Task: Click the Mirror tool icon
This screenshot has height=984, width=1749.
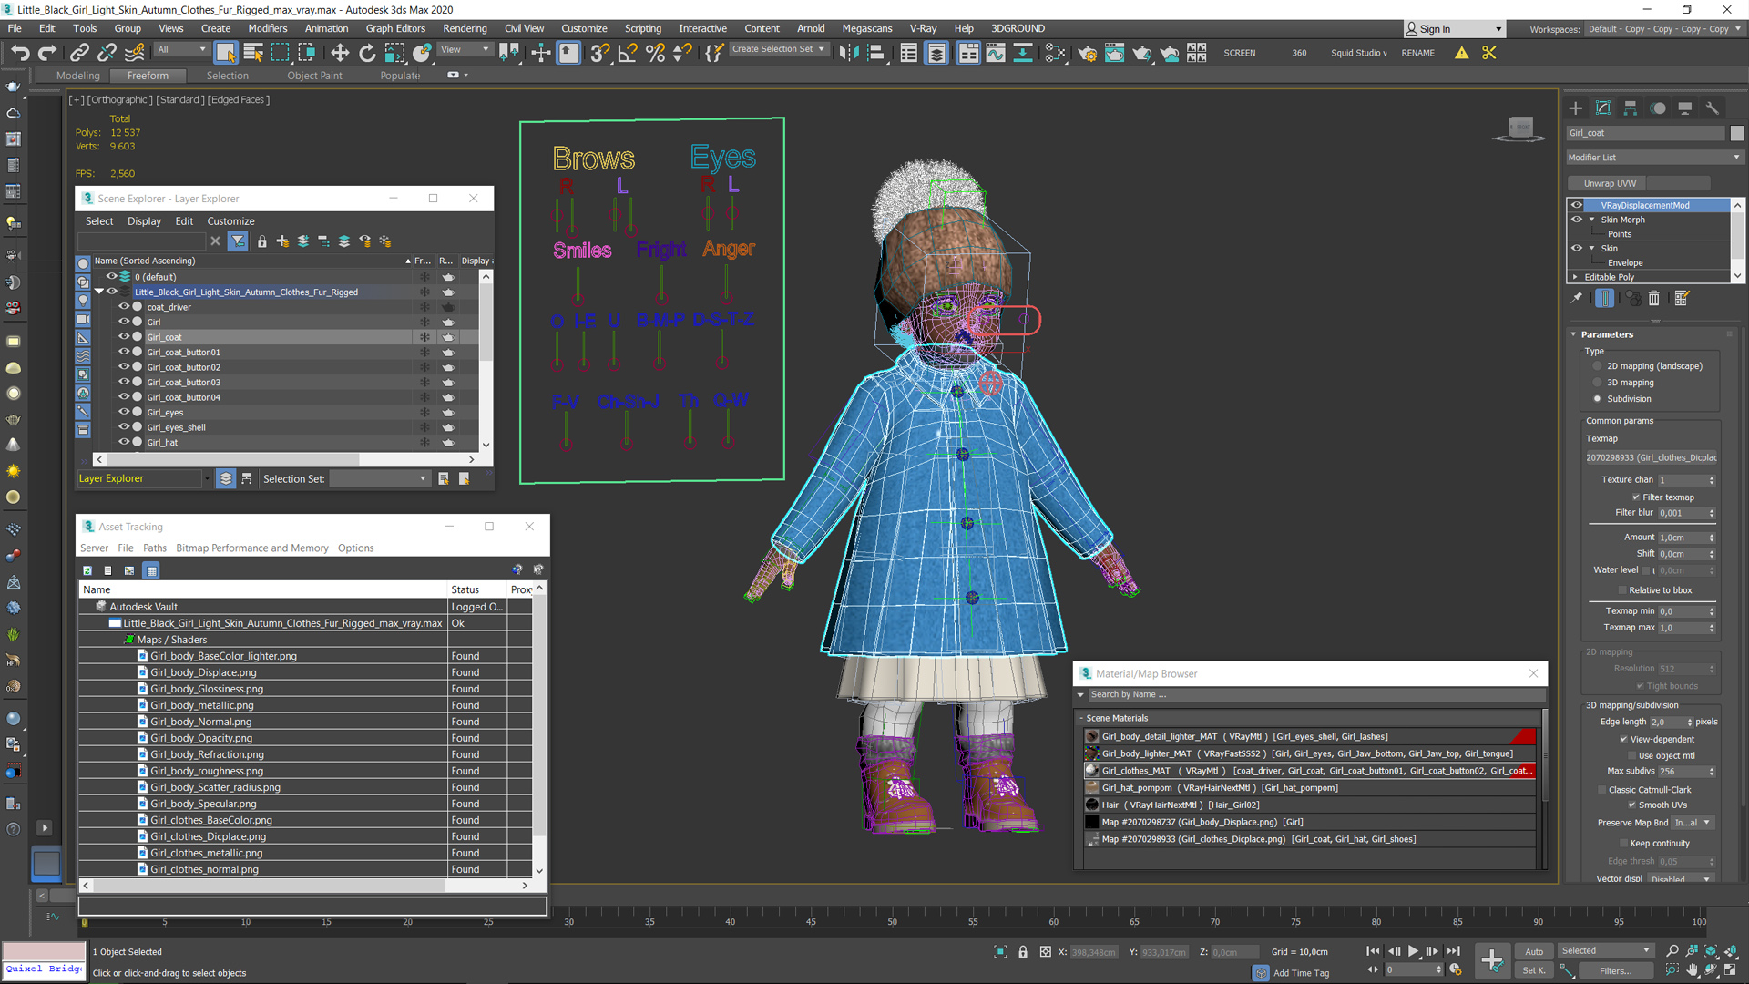Action: click(x=849, y=53)
